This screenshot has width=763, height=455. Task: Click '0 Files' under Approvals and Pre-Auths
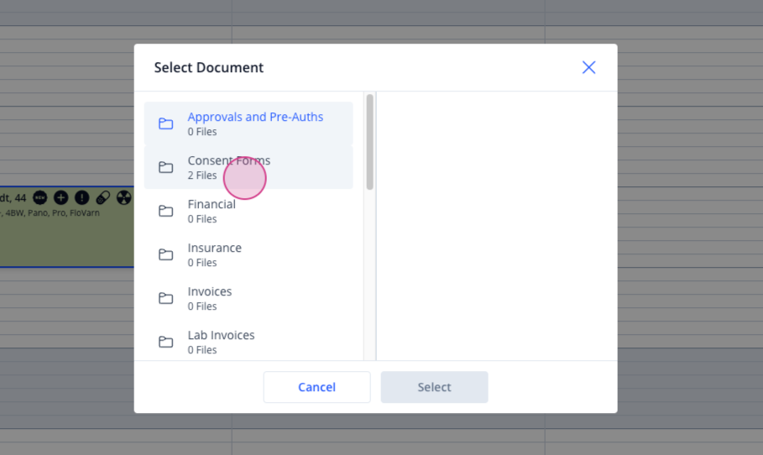tap(202, 132)
